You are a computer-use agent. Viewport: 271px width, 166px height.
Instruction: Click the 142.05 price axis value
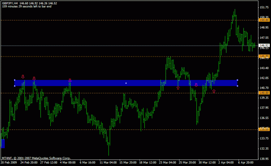pos(264,78)
